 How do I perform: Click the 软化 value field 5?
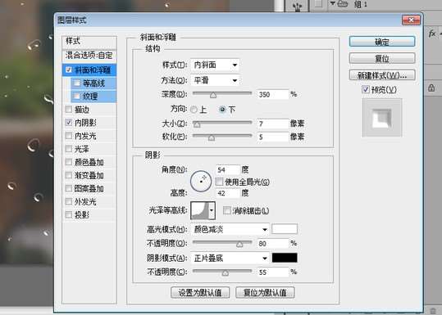click(x=273, y=137)
